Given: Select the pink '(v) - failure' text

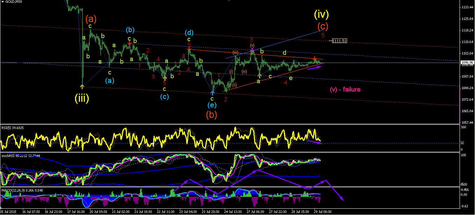Looking at the screenshot, I should click(x=345, y=89).
